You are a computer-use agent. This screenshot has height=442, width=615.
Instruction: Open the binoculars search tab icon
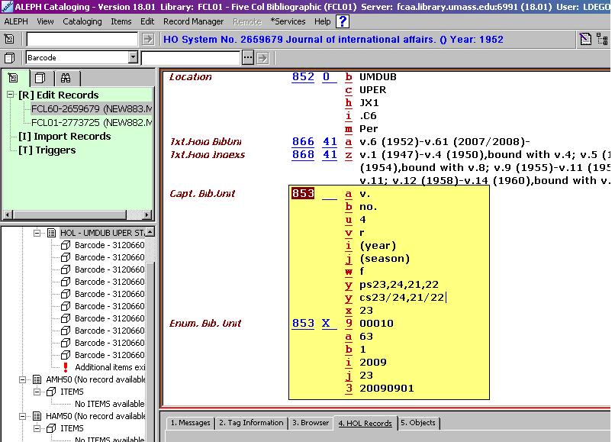click(x=66, y=77)
